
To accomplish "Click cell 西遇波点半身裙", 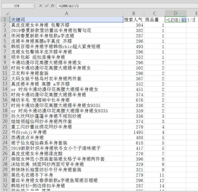I will pyautogui.click(x=66, y=137).
